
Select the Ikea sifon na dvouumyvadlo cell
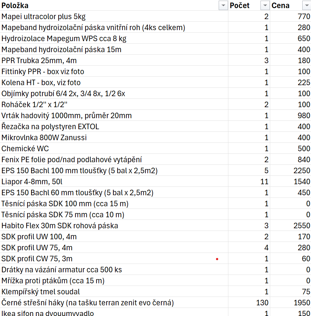point(114,312)
